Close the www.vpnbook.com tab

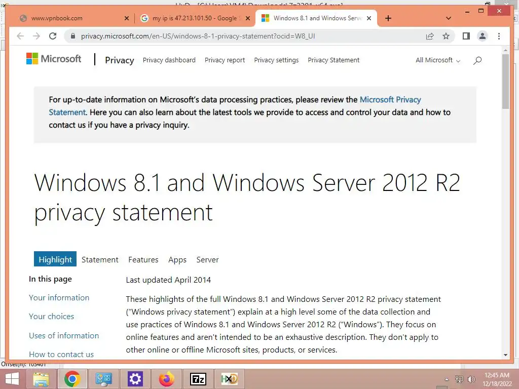tap(126, 18)
